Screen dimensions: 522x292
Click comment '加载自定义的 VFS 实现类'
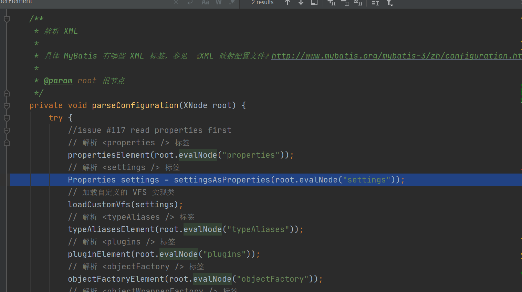[128, 192]
